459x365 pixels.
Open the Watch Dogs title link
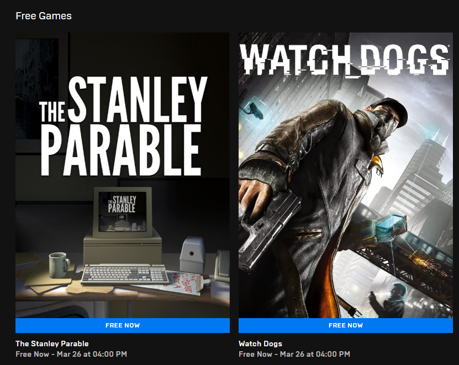(x=260, y=343)
